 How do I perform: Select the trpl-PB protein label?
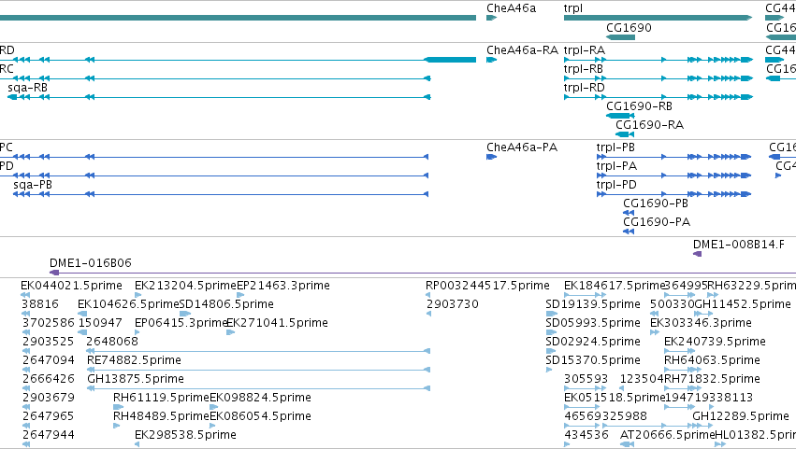(615, 147)
